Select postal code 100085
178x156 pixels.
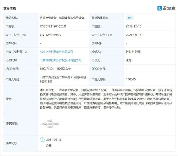[x=131, y=79]
